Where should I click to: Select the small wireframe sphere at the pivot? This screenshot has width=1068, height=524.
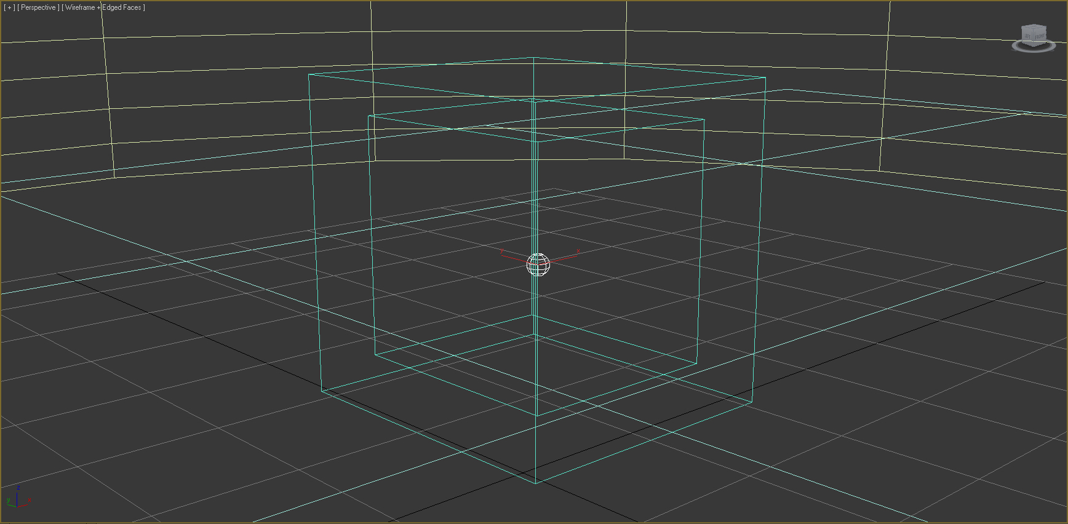click(538, 265)
